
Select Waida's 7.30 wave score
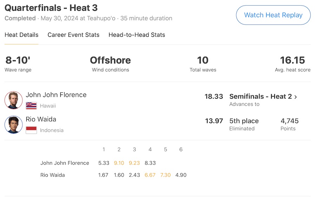(x=165, y=175)
